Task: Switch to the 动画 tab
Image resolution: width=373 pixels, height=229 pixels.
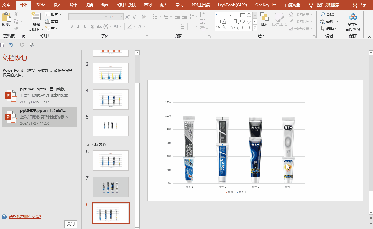Action: coord(105,5)
